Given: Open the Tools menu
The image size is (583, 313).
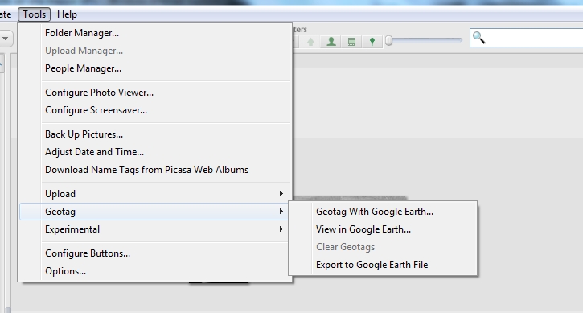Looking at the screenshot, I should (x=35, y=14).
